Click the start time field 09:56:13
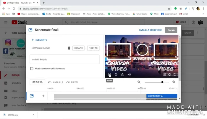 click(78, 48)
